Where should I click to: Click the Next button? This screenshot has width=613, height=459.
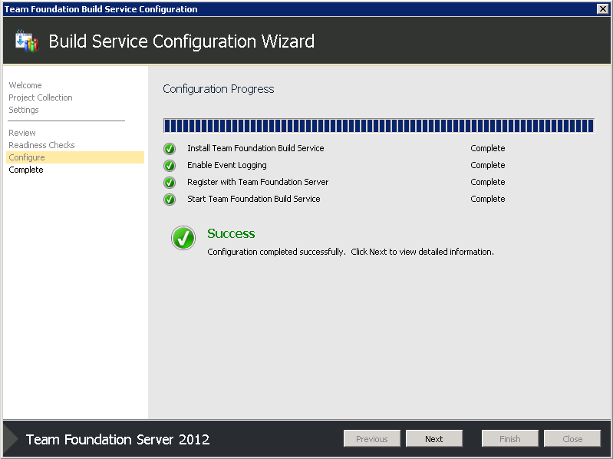point(434,439)
